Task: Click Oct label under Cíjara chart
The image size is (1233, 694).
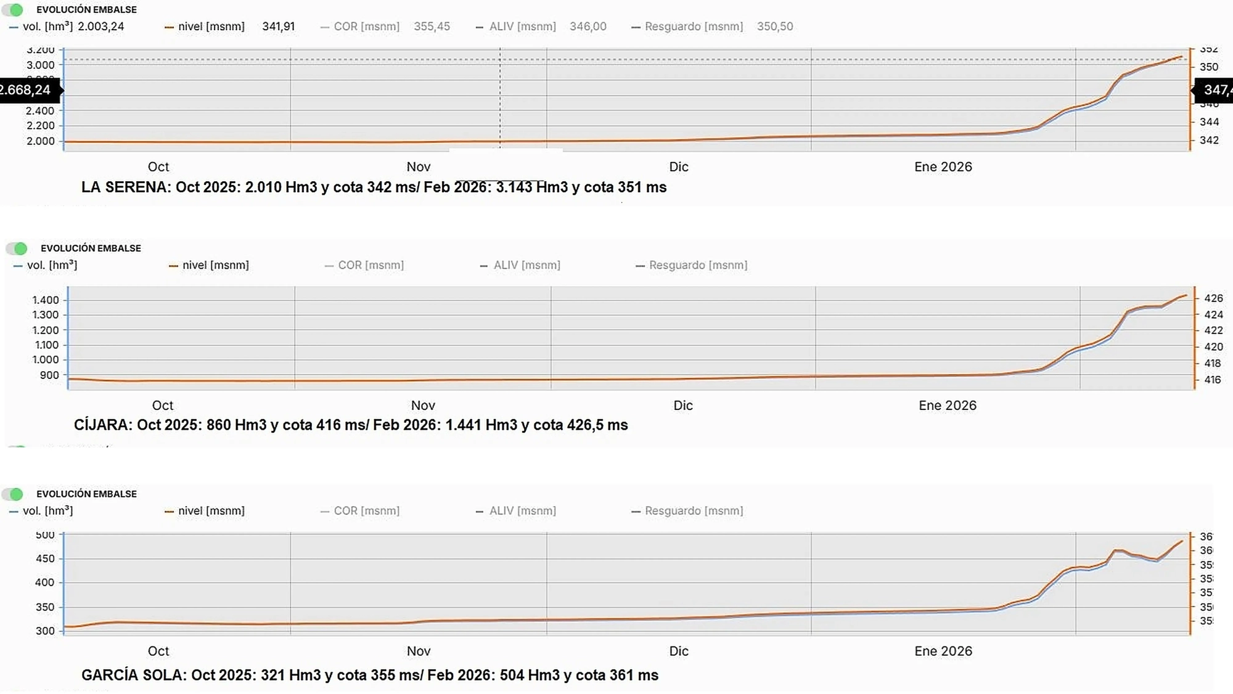Action: pos(163,406)
